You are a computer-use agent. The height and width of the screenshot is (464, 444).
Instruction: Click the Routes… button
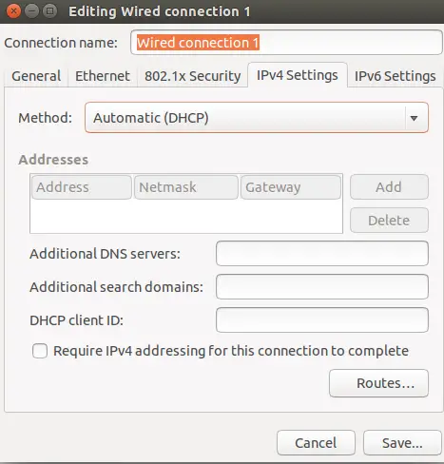pos(378,383)
